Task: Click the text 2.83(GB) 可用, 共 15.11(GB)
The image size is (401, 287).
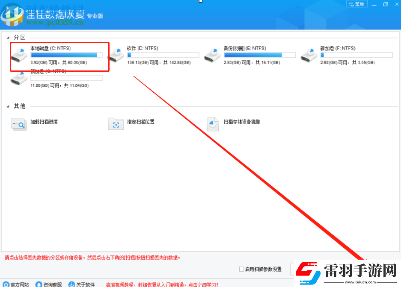Action: point(252,62)
